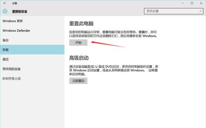Minimize the settings window
The width and height of the screenshot is (206, 128).
(x=183, y=3)
